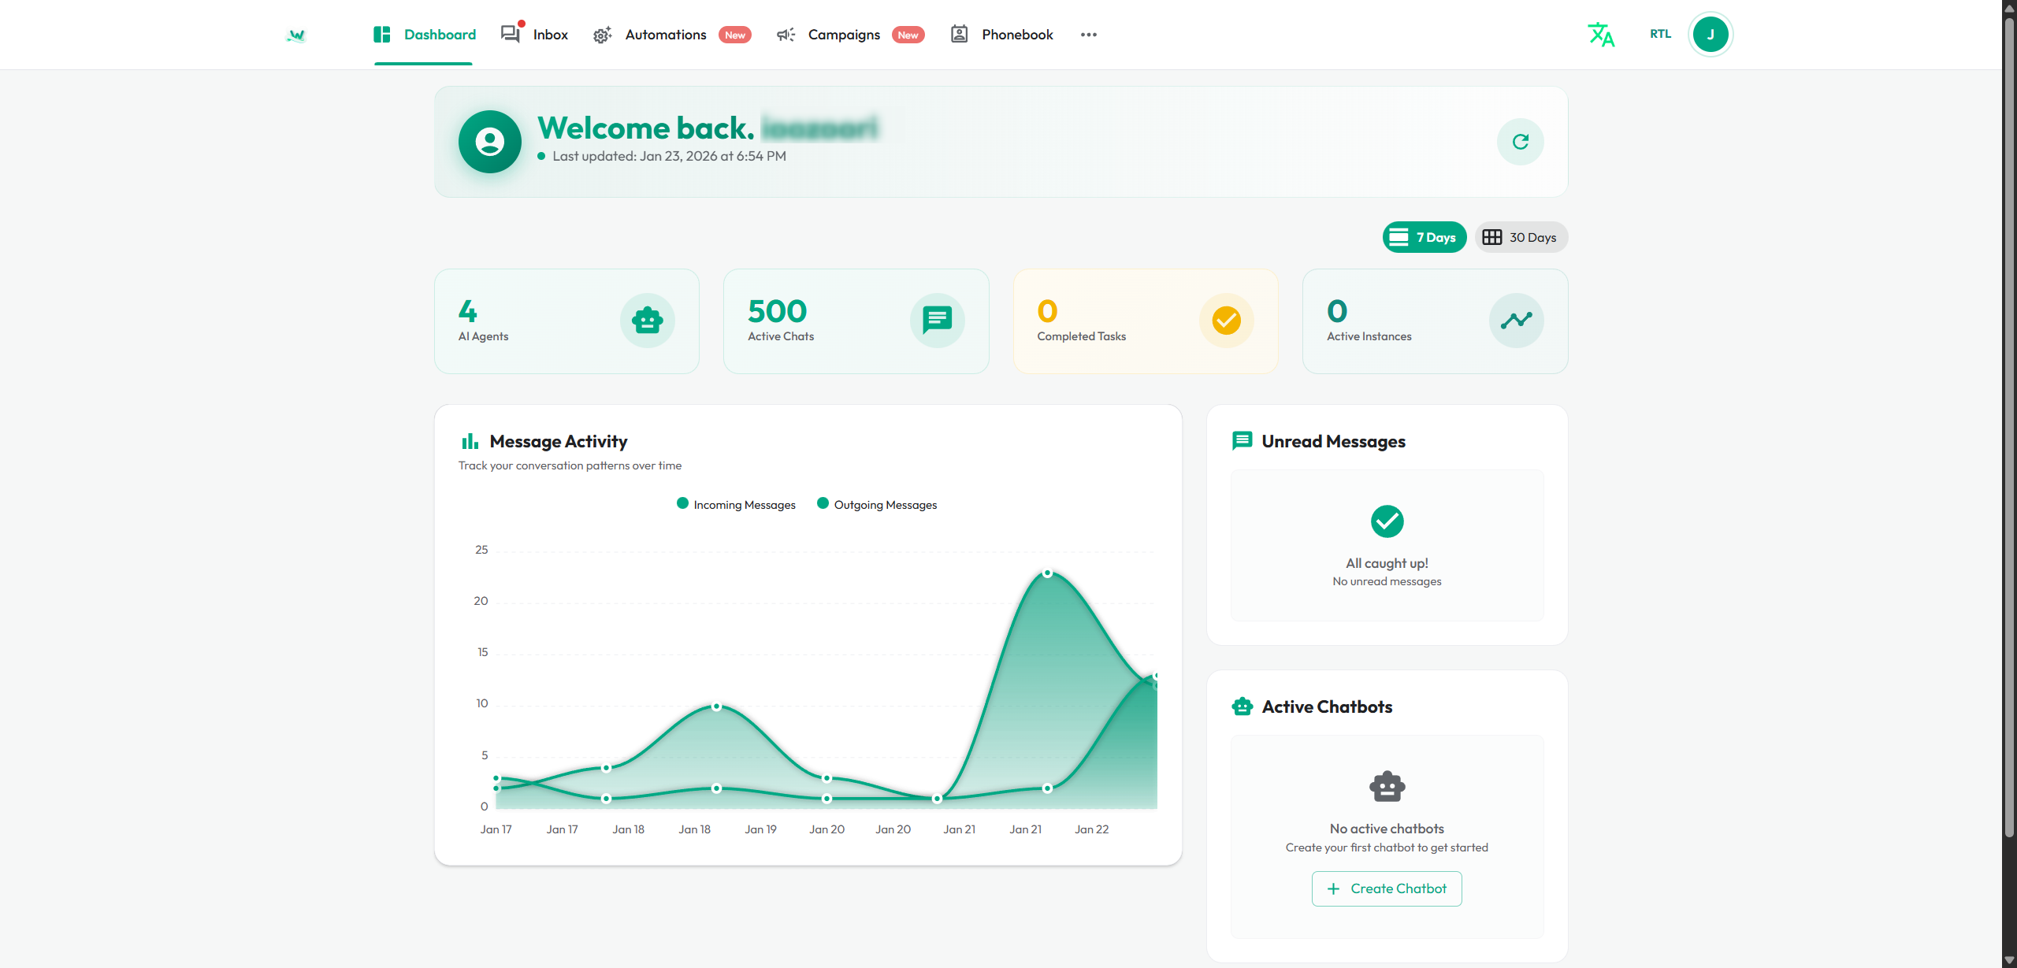Switch to the Dashboard tab
This screenshot has width=2017, height=968.
[423, 35]
